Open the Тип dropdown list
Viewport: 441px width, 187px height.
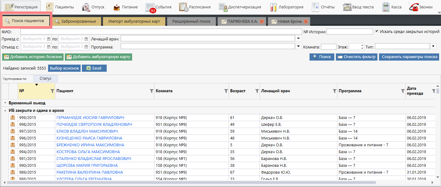(x=434, y=46)
